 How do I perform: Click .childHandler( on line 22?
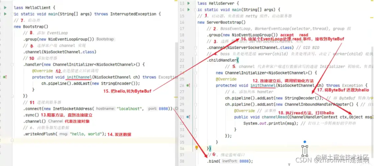pyautogui.click(x=223, y=60)
